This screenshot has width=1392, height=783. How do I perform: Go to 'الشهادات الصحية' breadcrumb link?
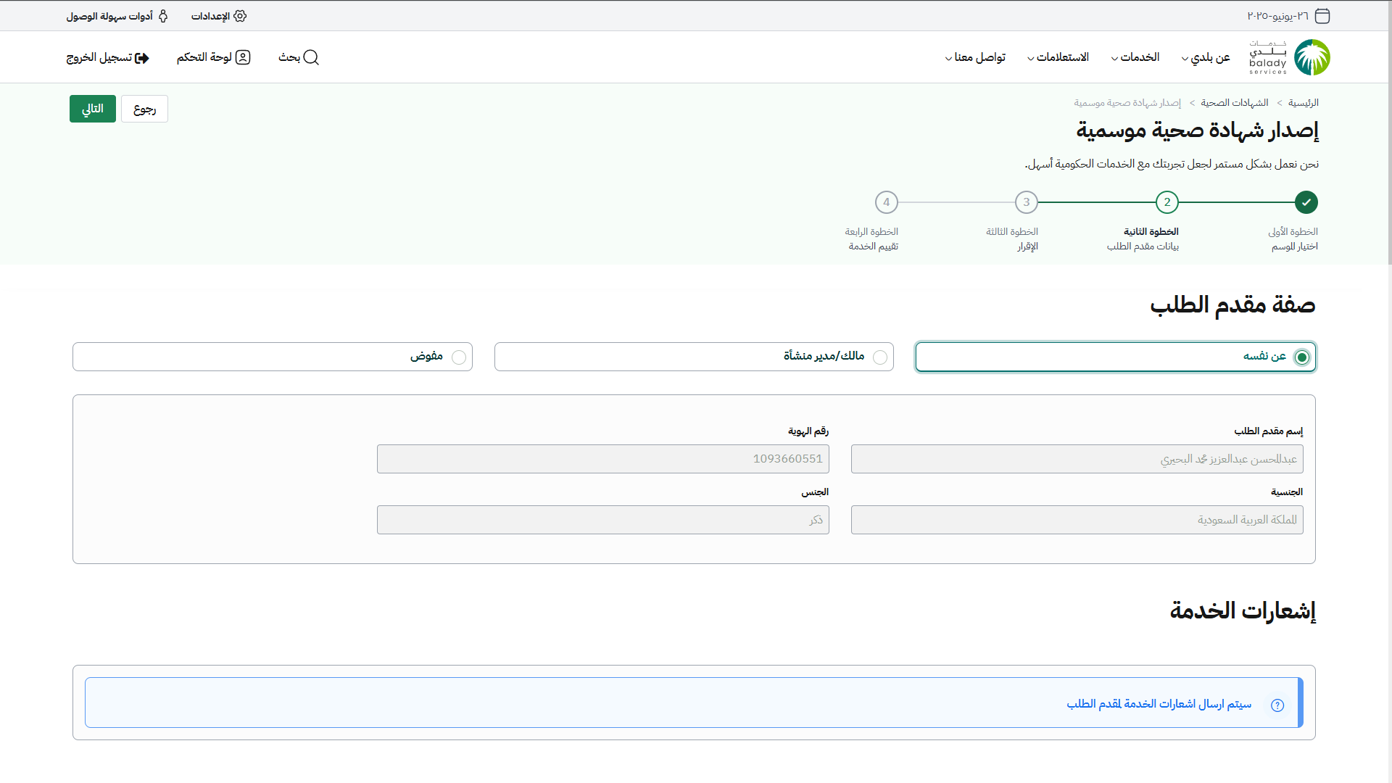pyautogui.click(x=1234, y=103)
